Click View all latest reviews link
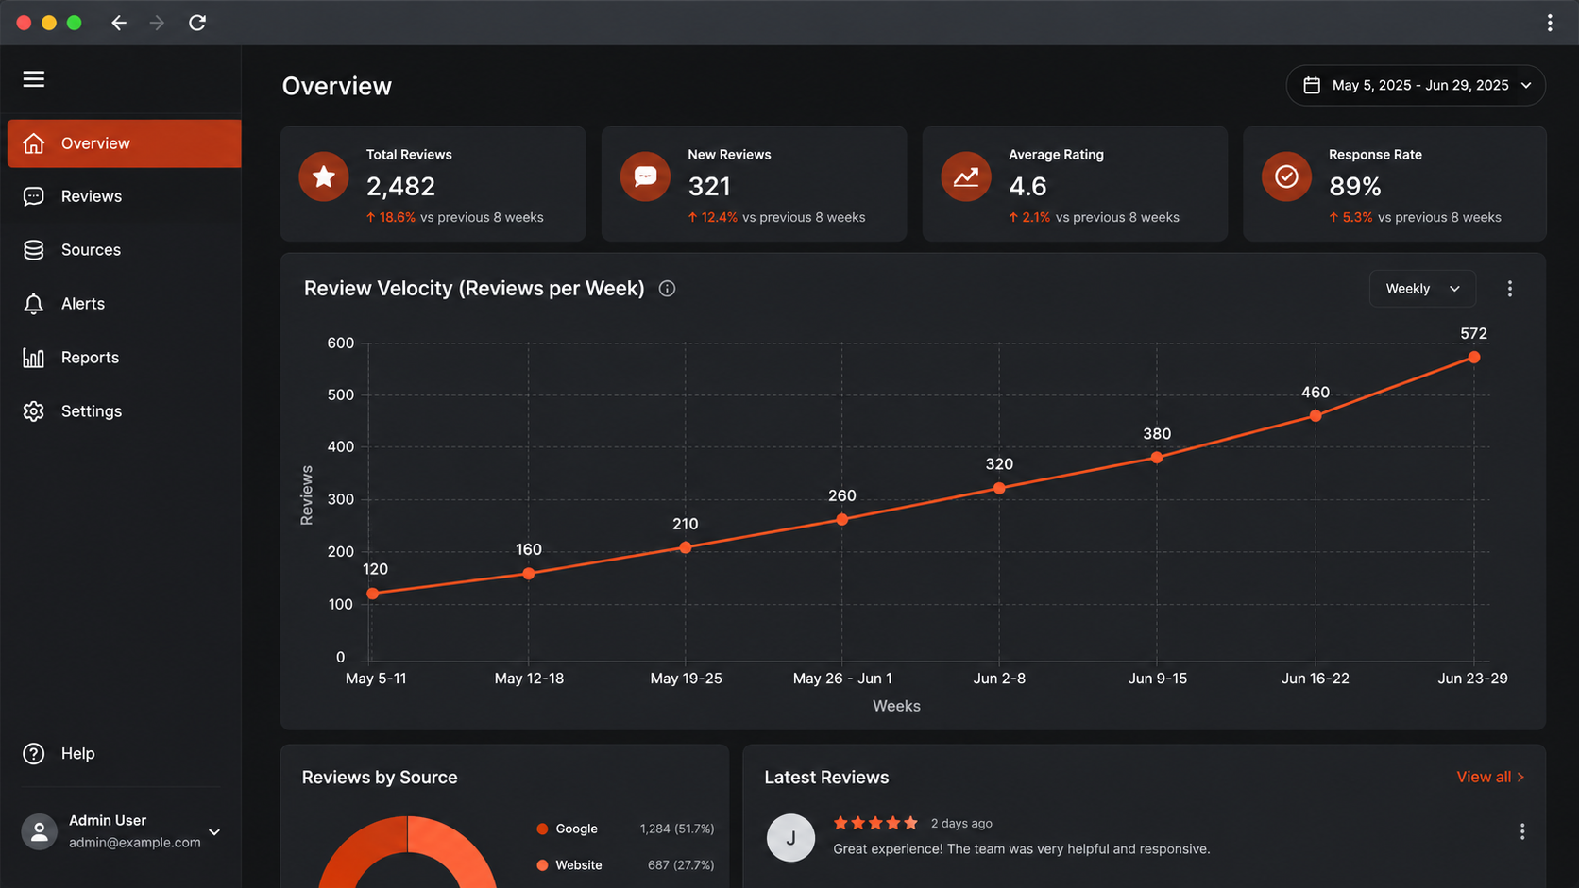The height and width of the screenshot is (888, 1579). 1490,777
